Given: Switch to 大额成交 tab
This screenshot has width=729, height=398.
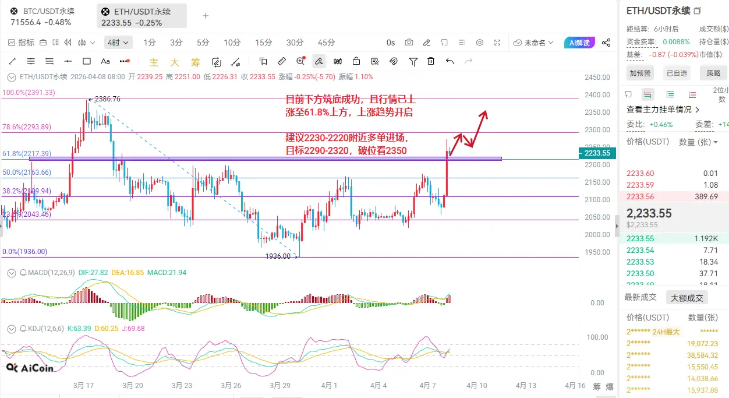Looking at the screenshot, I should (687, 298).
